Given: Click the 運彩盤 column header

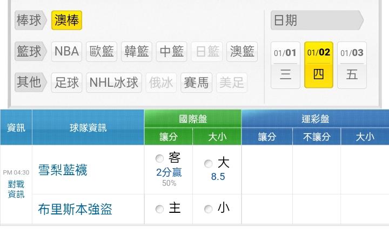Looking at the screenshot, I should pos(316,119).
